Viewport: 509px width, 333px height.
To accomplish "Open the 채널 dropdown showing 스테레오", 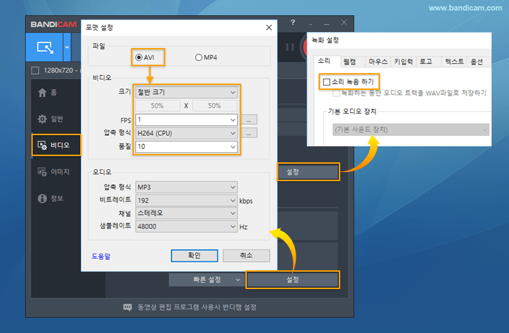I will pos(186,213).
